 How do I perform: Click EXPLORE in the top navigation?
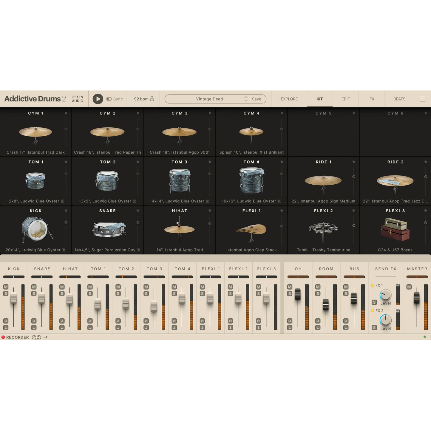[289, 99]
